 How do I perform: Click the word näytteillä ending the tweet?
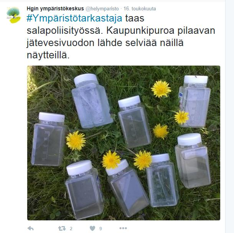point(48,55)
